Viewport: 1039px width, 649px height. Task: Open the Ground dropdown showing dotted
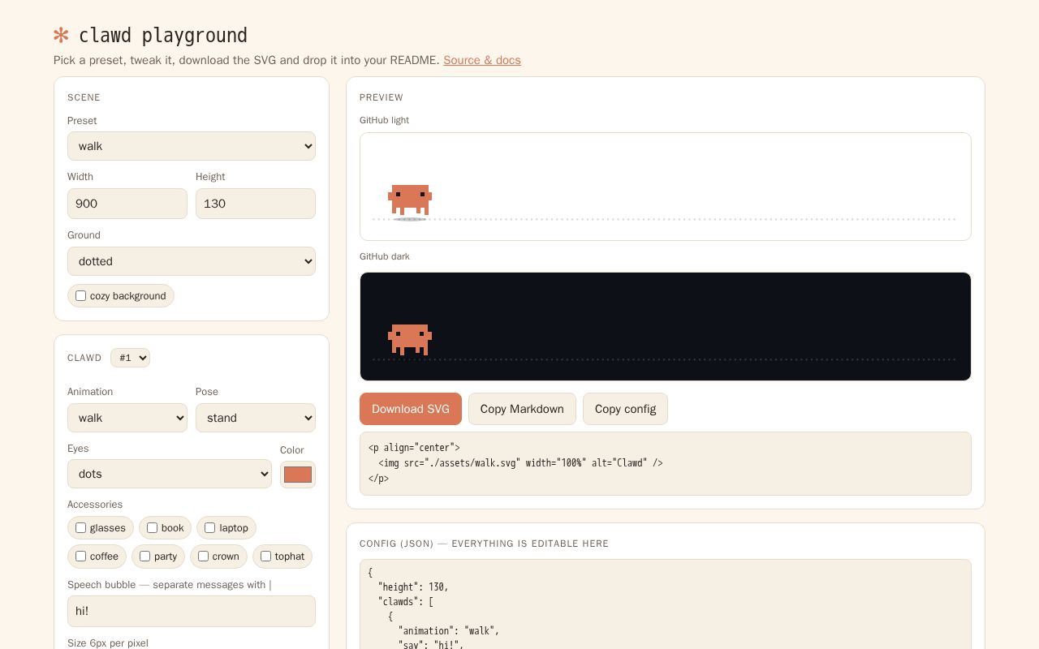click(192, 261)
